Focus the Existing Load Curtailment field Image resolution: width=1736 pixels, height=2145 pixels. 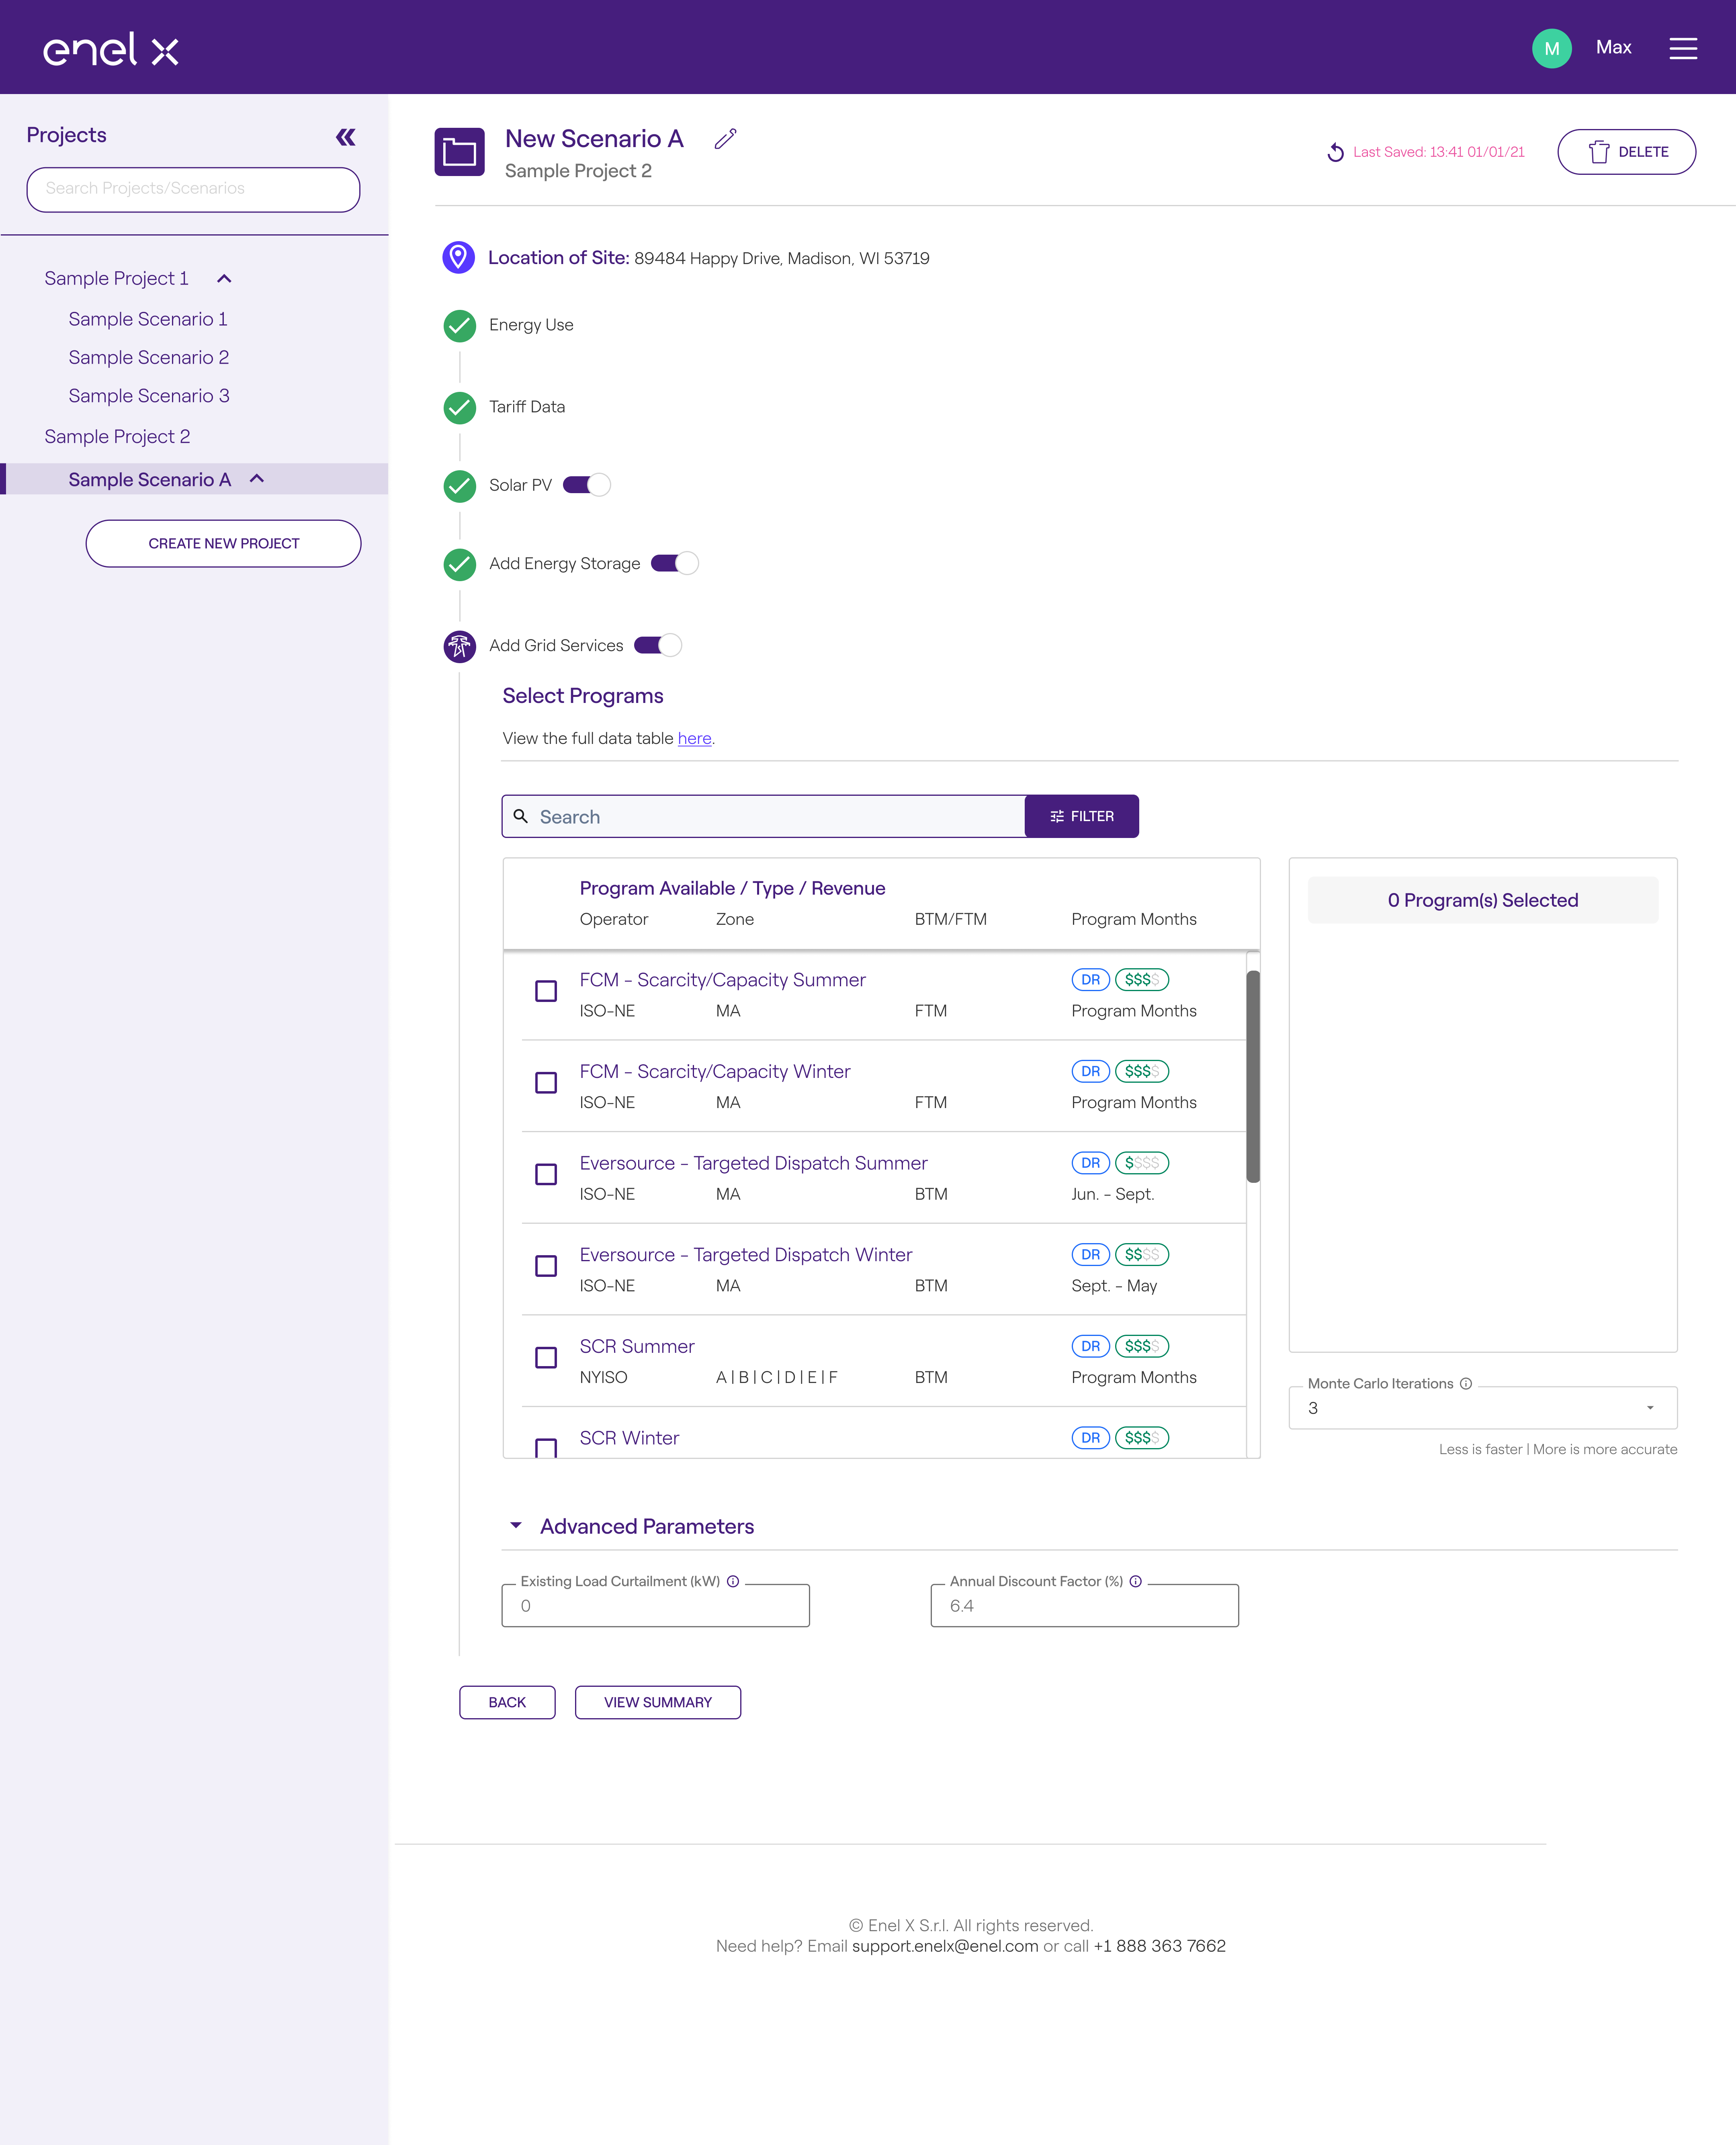[x=655, y=1605]
